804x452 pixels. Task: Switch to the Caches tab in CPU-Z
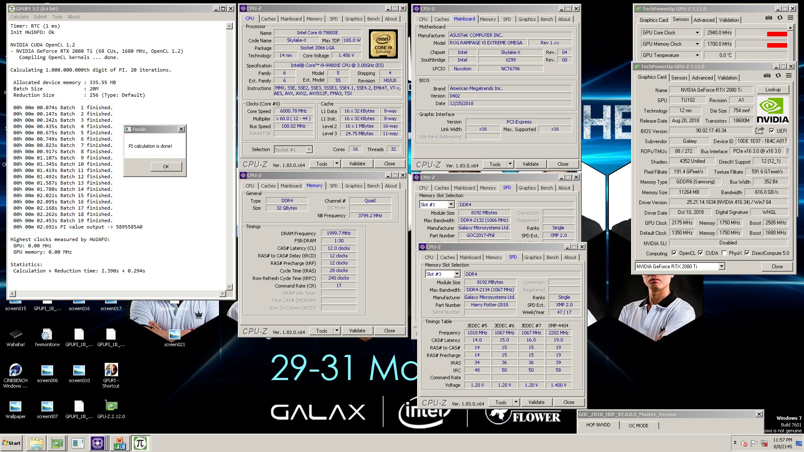click(x=268, y=19)
